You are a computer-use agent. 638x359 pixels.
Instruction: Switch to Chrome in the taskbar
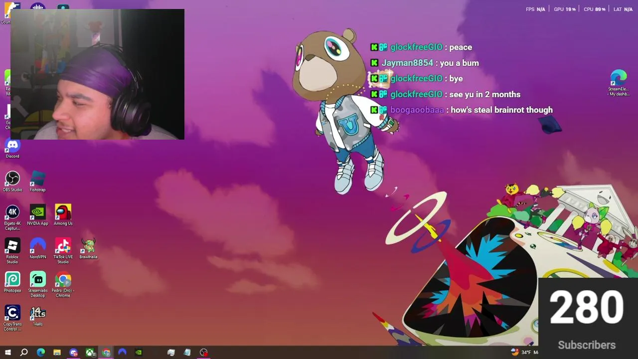tap(106, 353)
